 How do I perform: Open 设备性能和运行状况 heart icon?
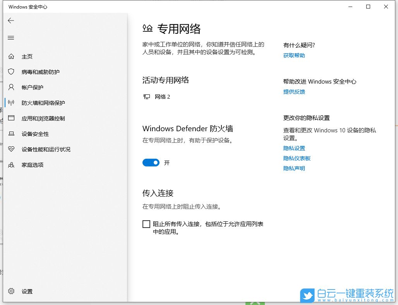coord(12,149)
